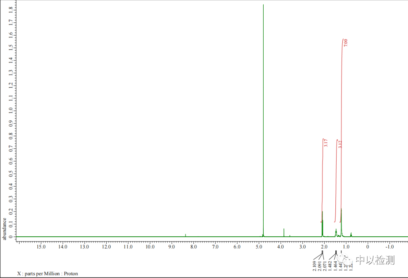Click the 1.0 tick label on y-axis

pos(11,110)
